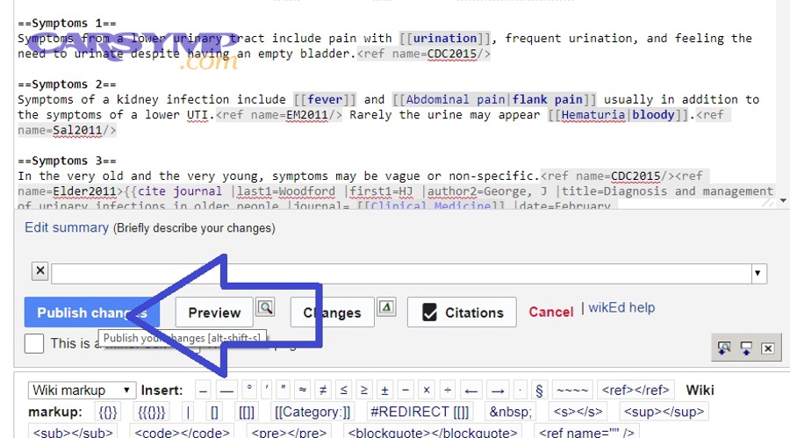Click the ==Symptoms 3== heading line
The width and height of the screenshot is (790, 438).
pos(67,161)
